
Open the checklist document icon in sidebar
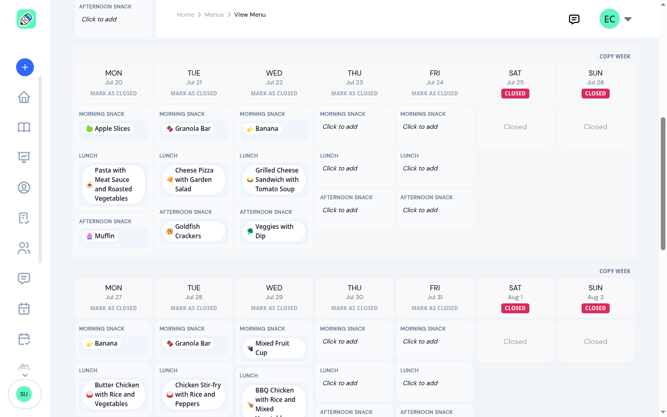coord(24,218)
